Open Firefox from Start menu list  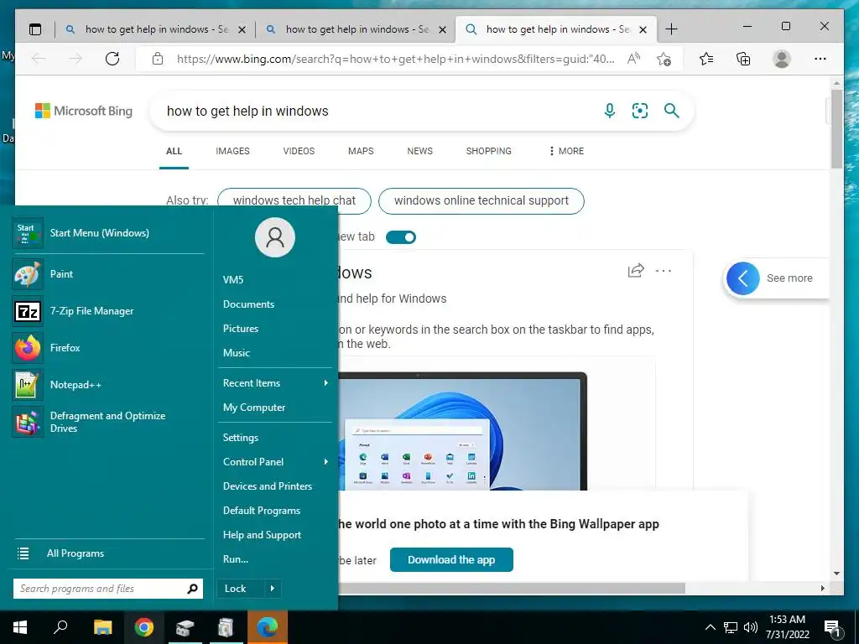108,348
